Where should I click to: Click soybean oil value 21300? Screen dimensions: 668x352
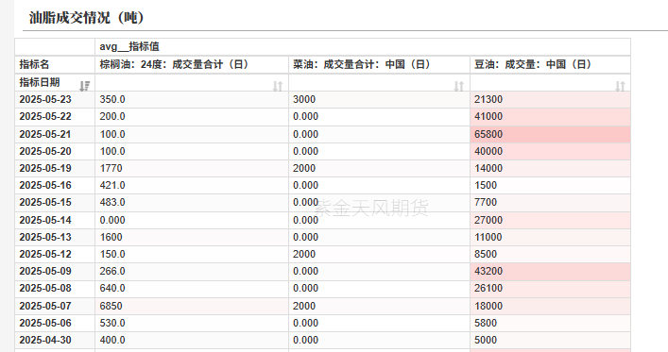pos(488,100)
